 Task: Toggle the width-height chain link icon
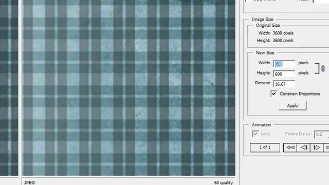pos(323,68)
